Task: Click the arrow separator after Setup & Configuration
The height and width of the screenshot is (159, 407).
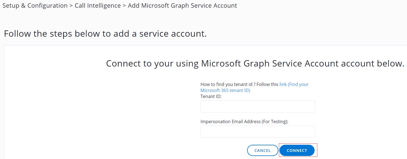Action: click(71, 6)
